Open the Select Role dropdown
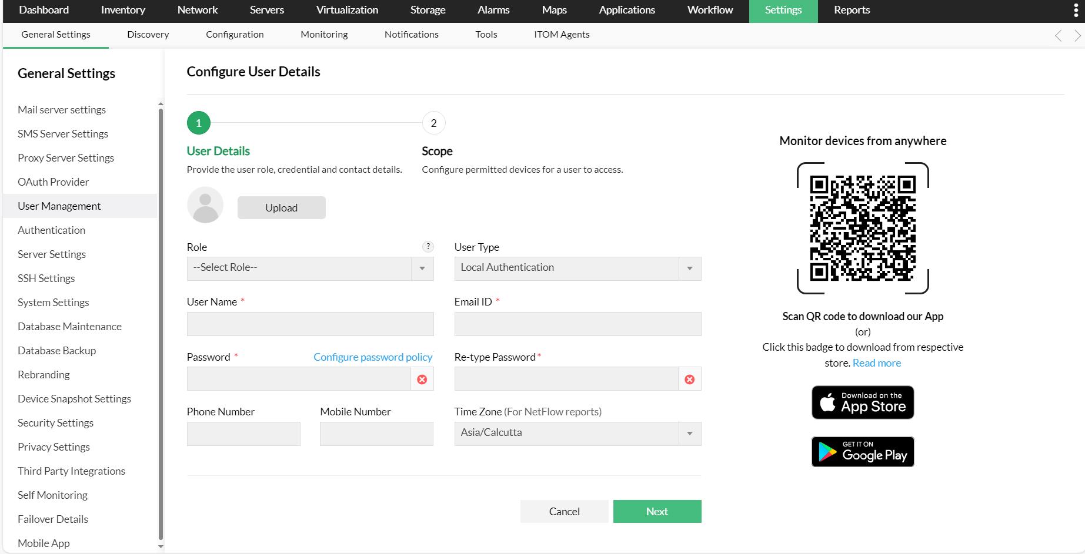Image resolution: width=1085 pixels, height=554 pixels. coord(310,268)
